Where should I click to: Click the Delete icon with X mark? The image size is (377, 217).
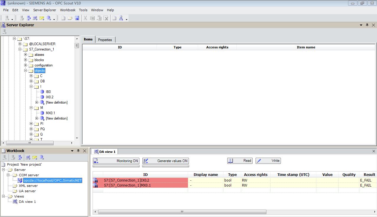pyautogui.click(x=106, y=18)
